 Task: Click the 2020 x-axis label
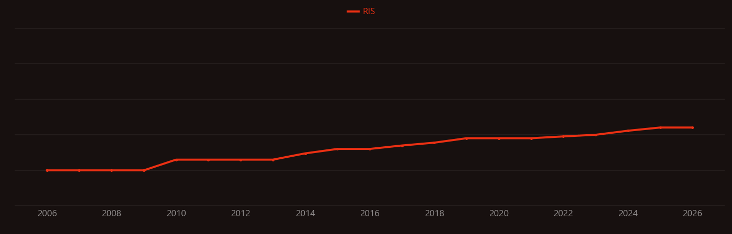pyautogui.click(x=499, y=214)
